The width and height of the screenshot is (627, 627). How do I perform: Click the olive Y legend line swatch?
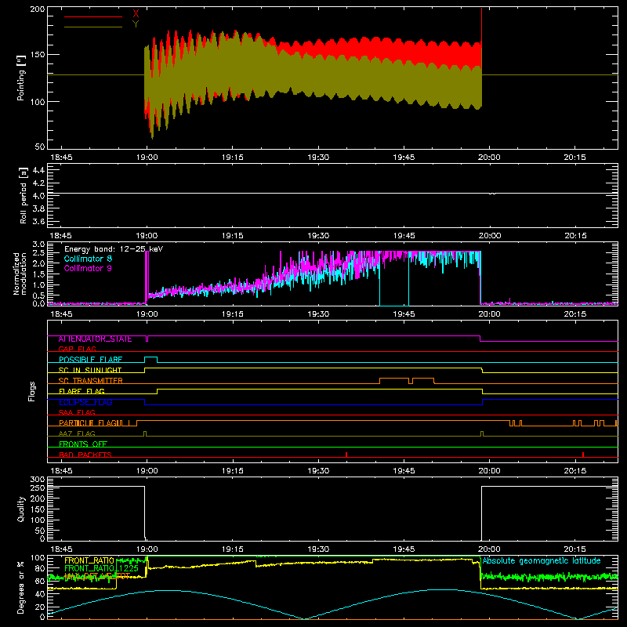(x=93, y=27)
